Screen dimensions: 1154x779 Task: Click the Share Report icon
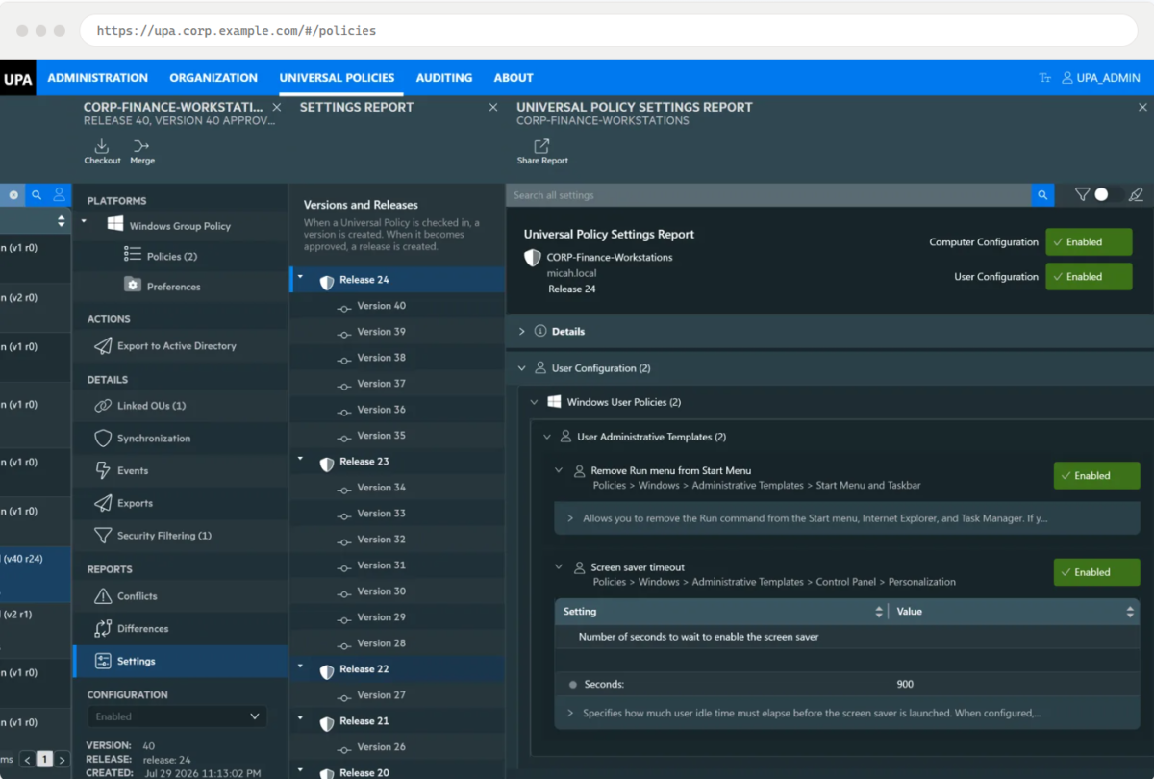click(x=542, y=146)
